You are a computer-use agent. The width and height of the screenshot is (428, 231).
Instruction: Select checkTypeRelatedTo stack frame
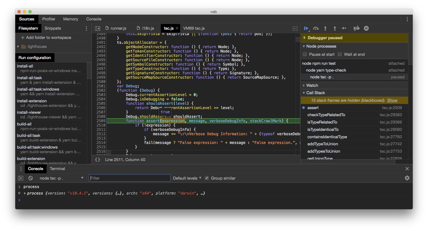click(354, 115)
